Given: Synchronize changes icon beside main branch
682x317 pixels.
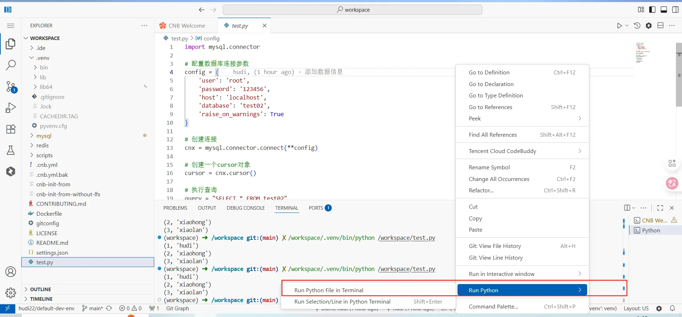Looking at the screenshot, I should point(109,308).
